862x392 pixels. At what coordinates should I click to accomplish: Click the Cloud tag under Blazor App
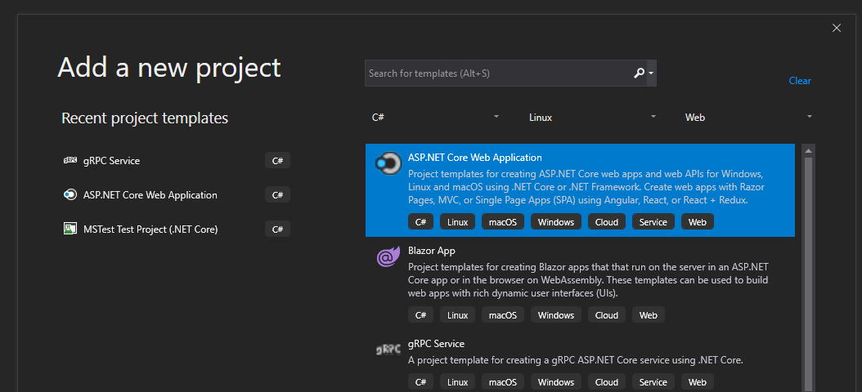click(x=606, y=315)
